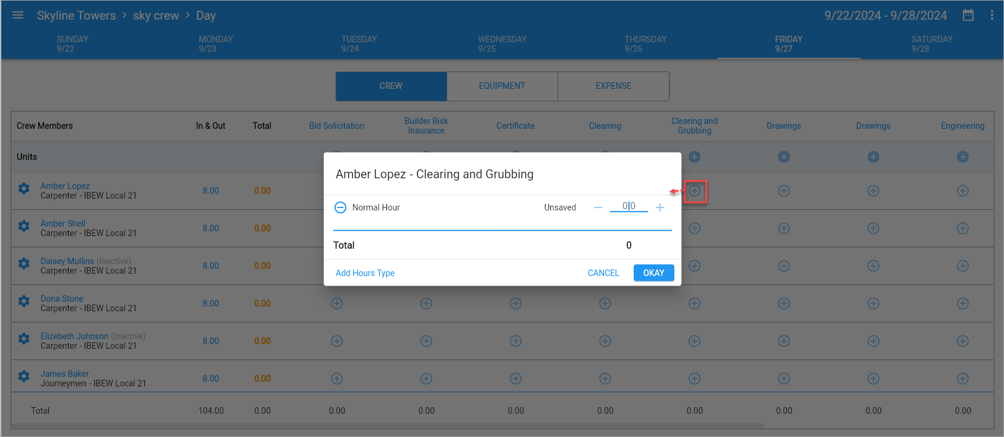1004x437 pixels.
Task: Decrease Normal Hour value with minus stepper
Action: pos(598,207)
